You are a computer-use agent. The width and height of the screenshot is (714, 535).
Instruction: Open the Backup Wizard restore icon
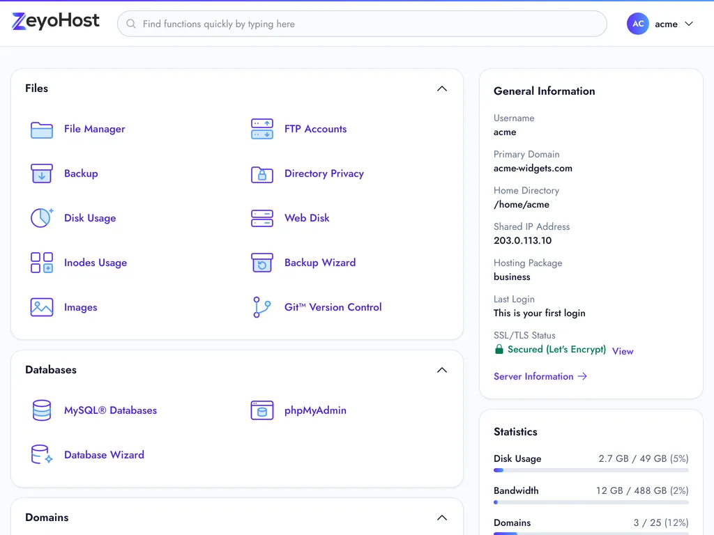coord(262,263)
